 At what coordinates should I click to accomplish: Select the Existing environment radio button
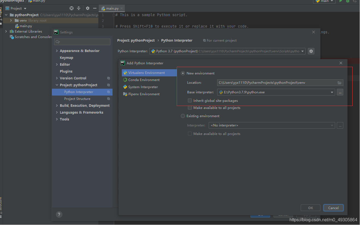(x=183, y=116)
